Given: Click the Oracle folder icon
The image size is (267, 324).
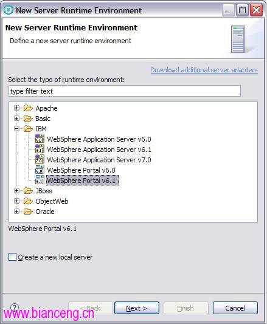Looking at the screenshot, I should (x=28, y=211).
